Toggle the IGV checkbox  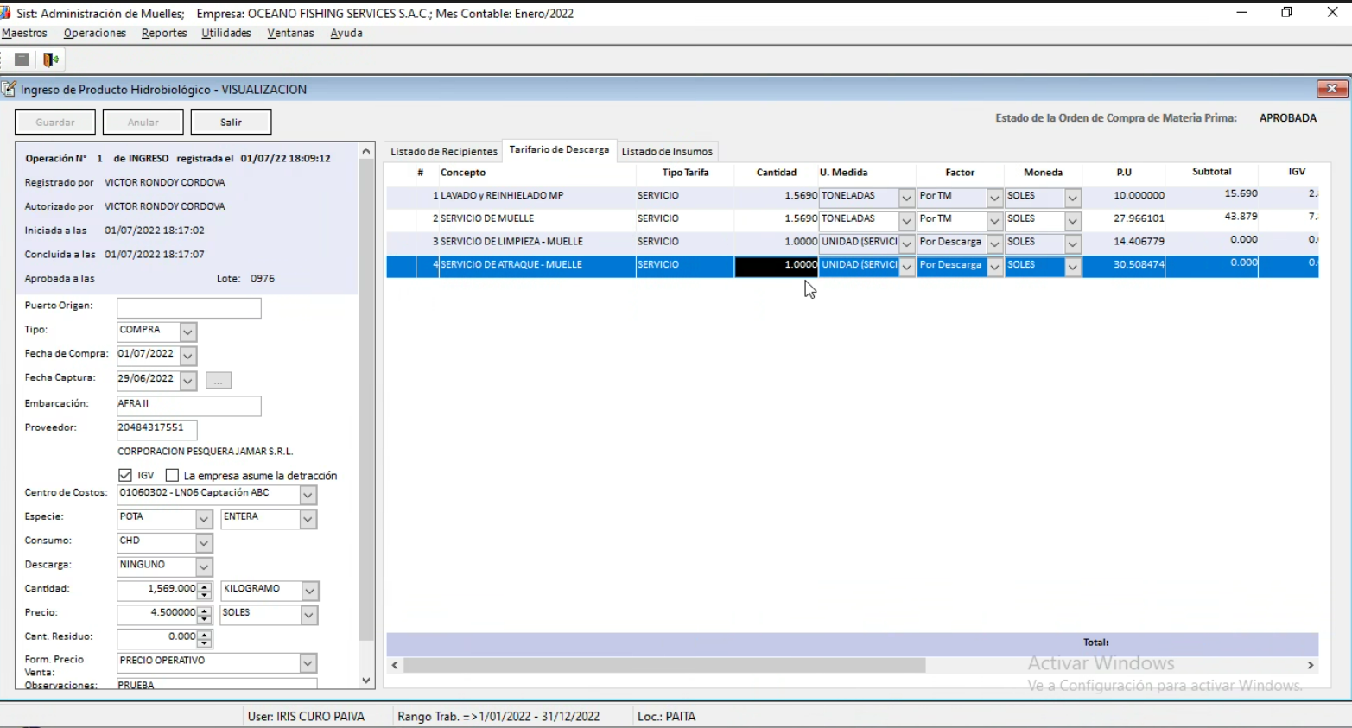tap(125, 476)
